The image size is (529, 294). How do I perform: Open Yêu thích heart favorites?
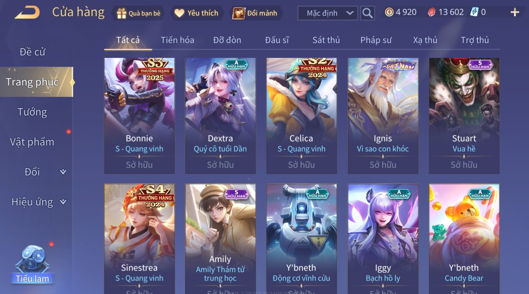[x=179, y=13]
